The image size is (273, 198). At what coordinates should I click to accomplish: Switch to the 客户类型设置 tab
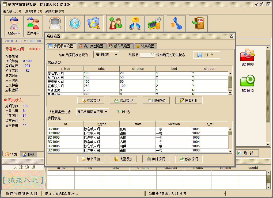91,46
